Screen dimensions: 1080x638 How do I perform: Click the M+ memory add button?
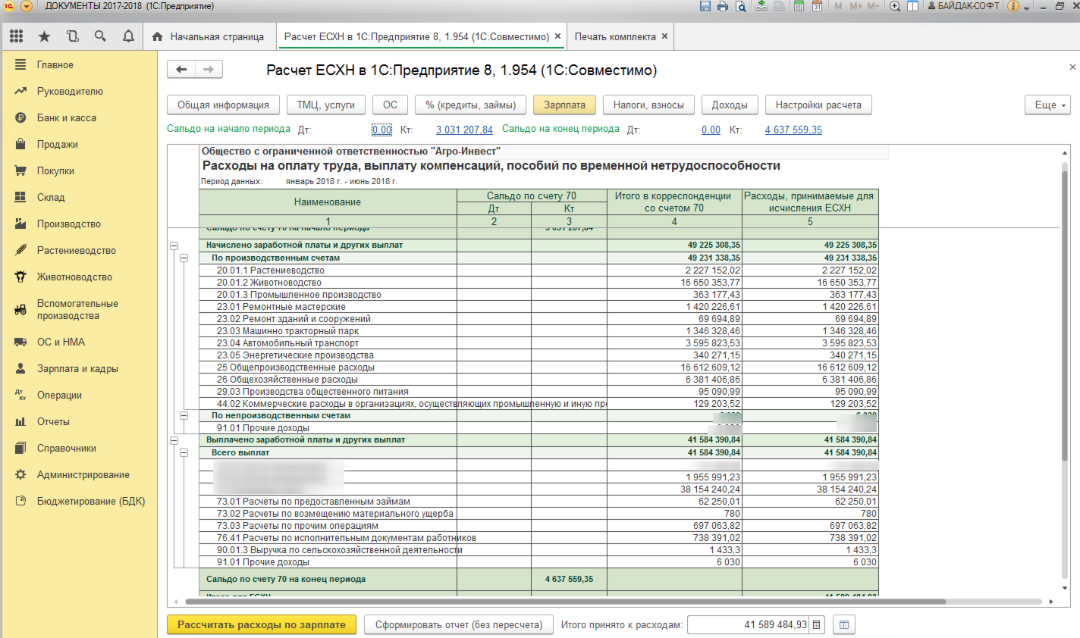pyautogui.click(x=856, y=6)
